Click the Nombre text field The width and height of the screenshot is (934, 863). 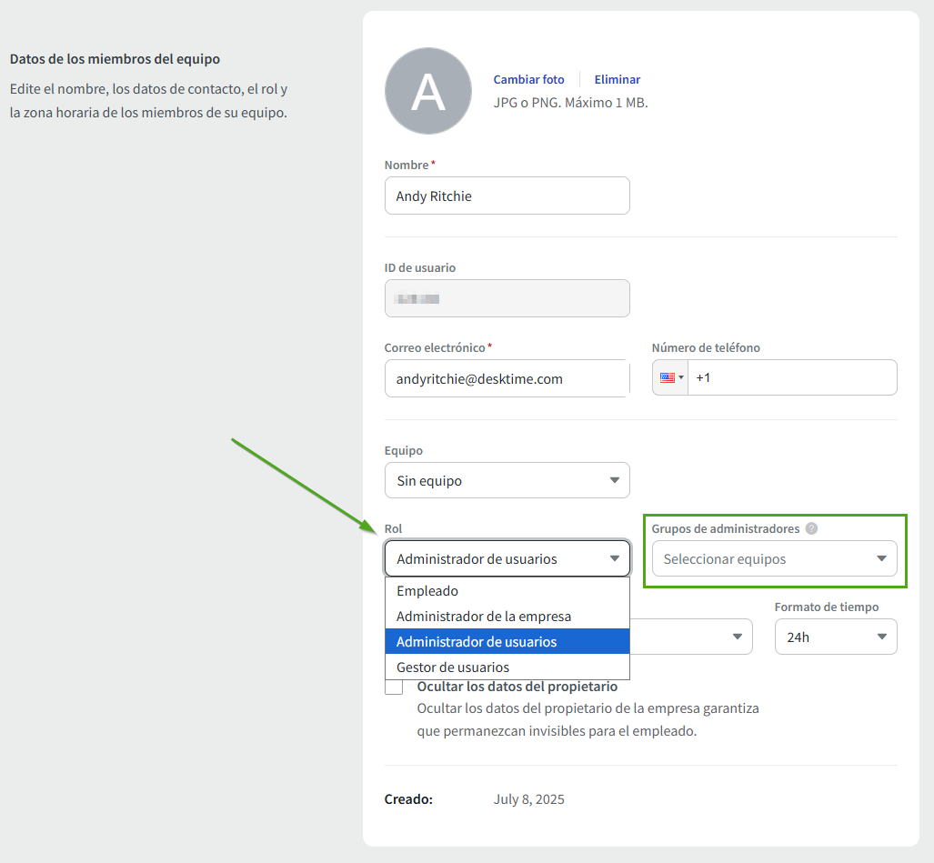click(507, 196)
